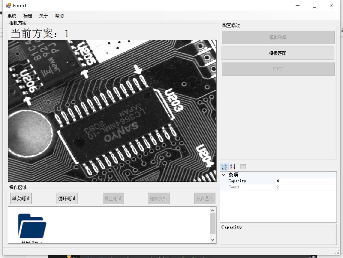Image resolution: width=343 pixels, height=258 pixels.
Task: Click the 模板匹配 button
Action: tap(278, 53)
